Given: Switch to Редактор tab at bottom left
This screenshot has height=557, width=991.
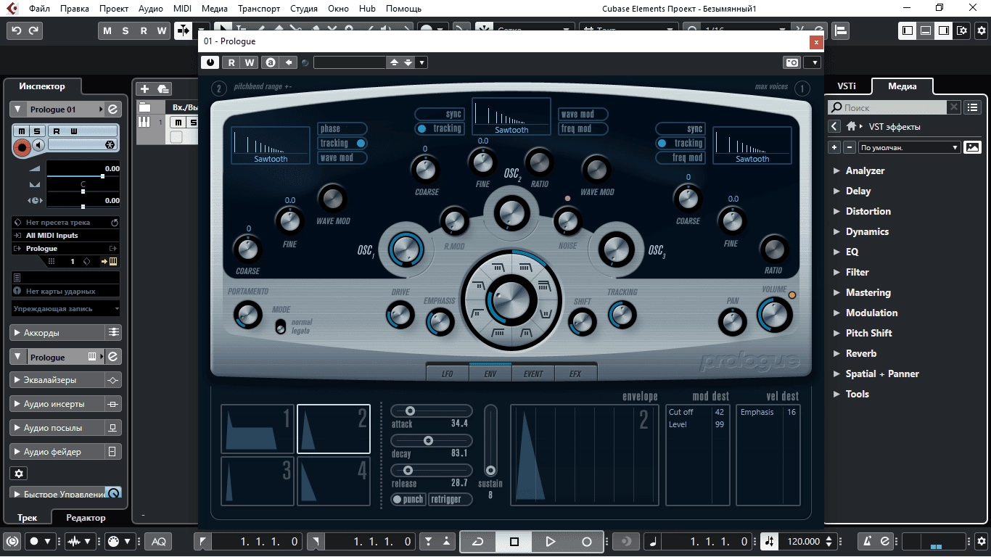Looking at the screenshot, I should (x=86, y=518).
